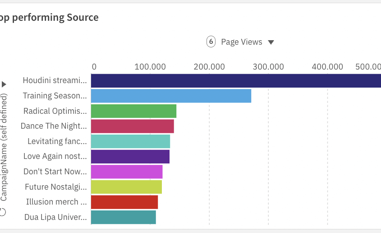Select the Love Again campaign label

click(x=55, y=157)
